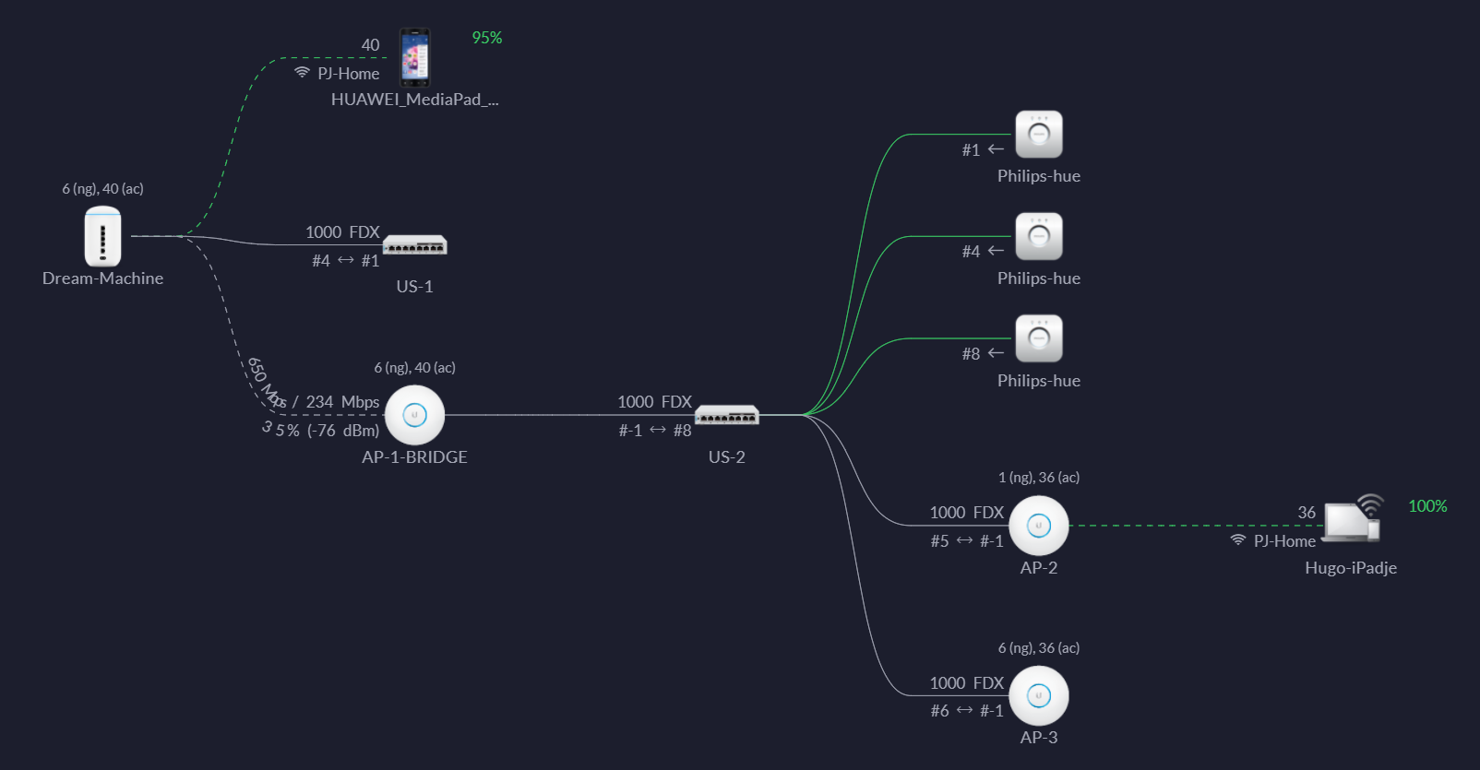Select the Hugo-iPadje laptop icon

point(1352,520)
